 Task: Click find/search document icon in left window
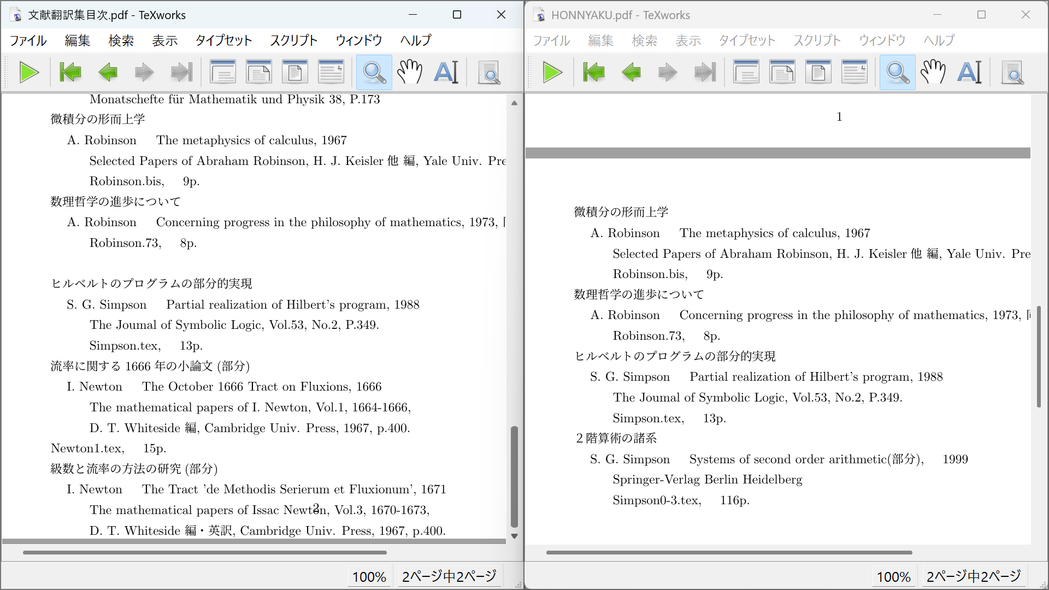click(x=489, y=73)
